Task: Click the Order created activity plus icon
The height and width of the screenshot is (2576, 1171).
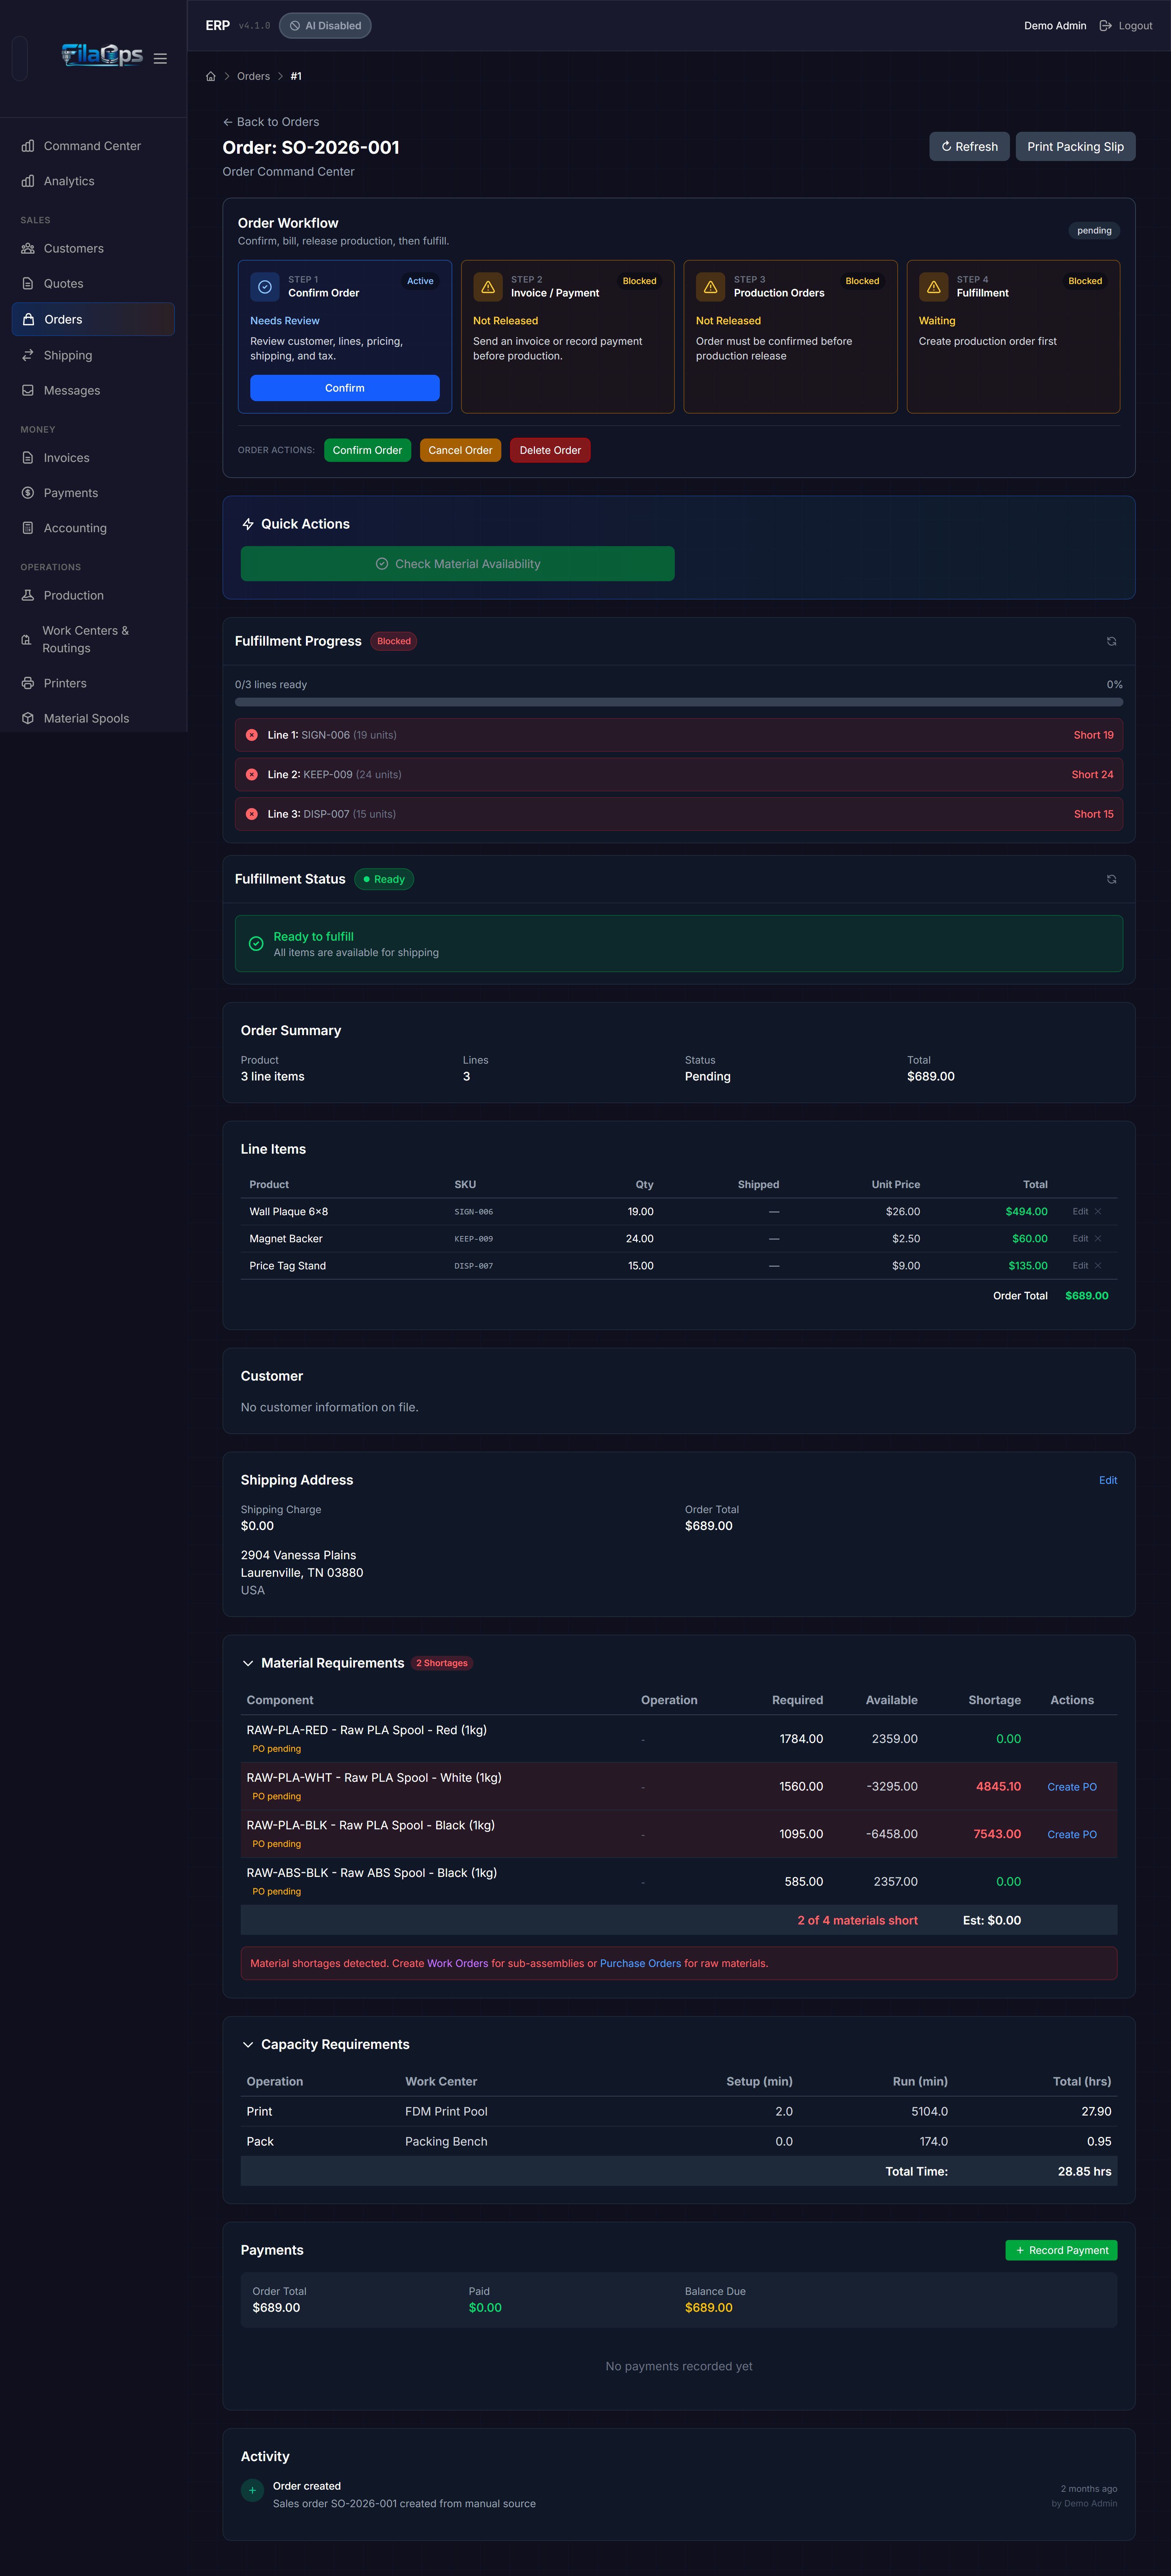Action: click(x=252, y=2490)
